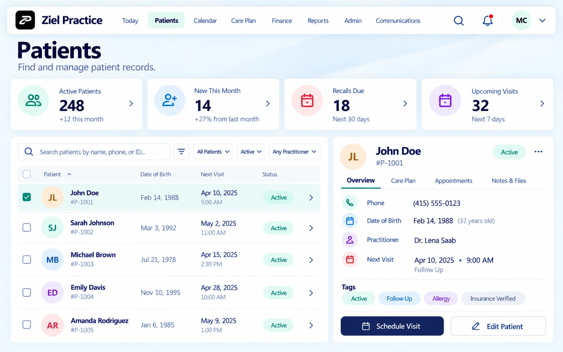
Task: Open the Finance nav item
Action: point(282,21)
